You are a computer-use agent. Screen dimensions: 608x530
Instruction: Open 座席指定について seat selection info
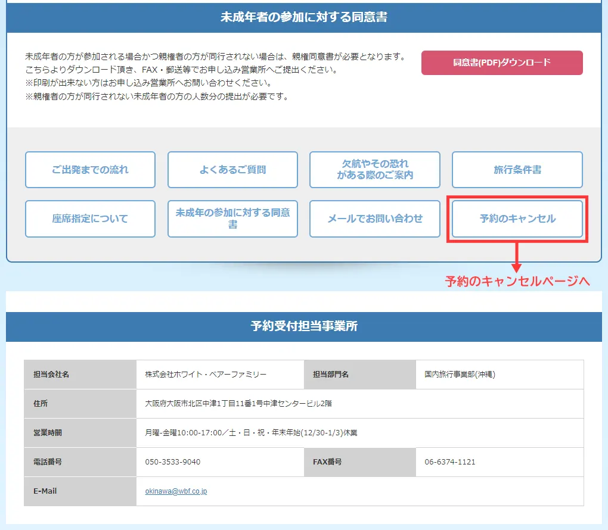(x=90, y=219)
